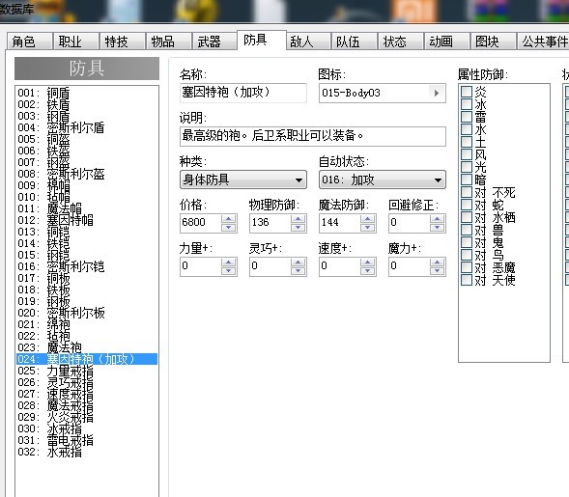
Task: Decrease 魔力+ with the down arrow
Action: [438, 271]
